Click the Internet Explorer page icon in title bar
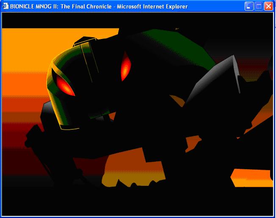The height and width of the screenshot is (218, 276). [x=6, y=6]
